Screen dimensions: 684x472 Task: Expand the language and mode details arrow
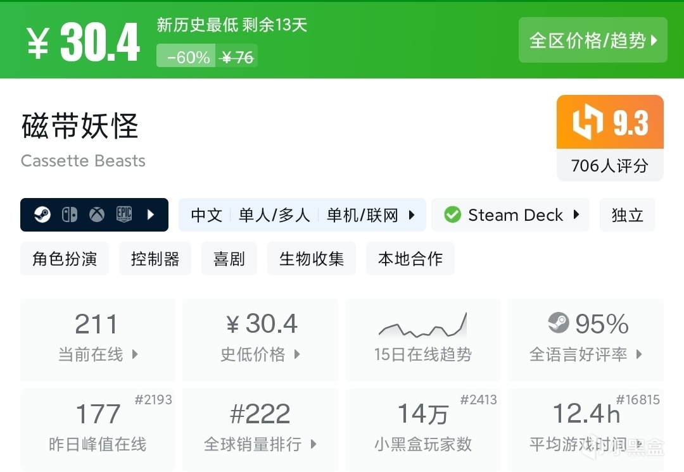412,215
